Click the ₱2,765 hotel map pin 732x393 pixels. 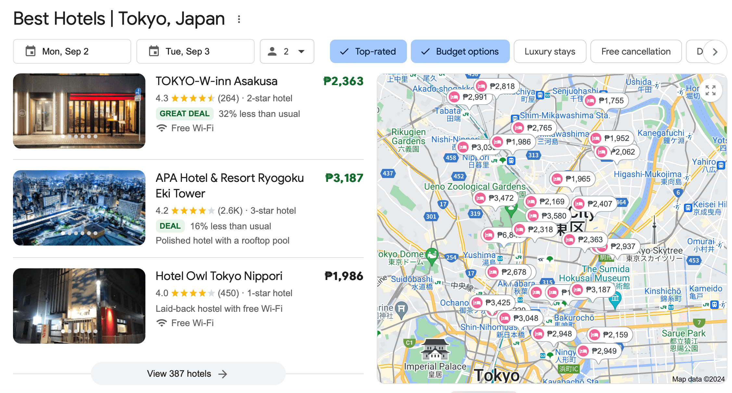coord(534,128)
